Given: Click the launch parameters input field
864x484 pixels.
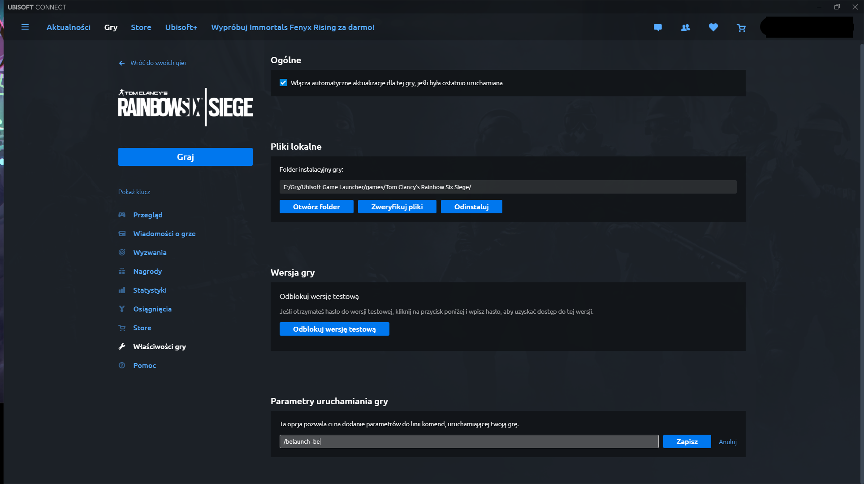Looking at the screenshot, I should [x=469, y=441].
